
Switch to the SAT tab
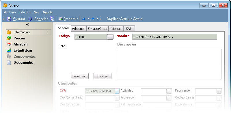coord(129,29)
